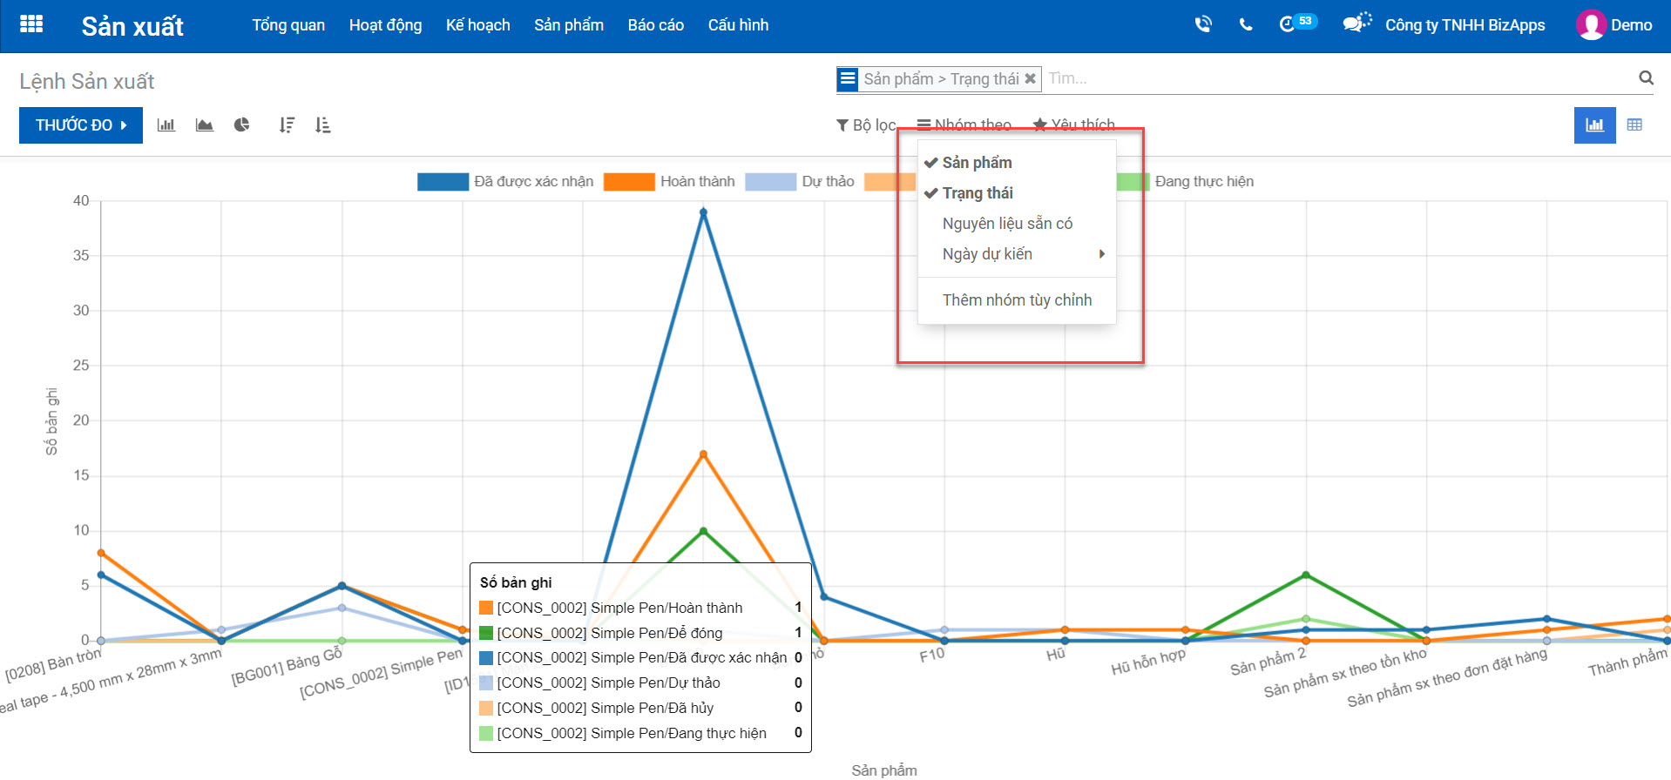Sort chart in descending order
1671x780 pixels.
287,125
